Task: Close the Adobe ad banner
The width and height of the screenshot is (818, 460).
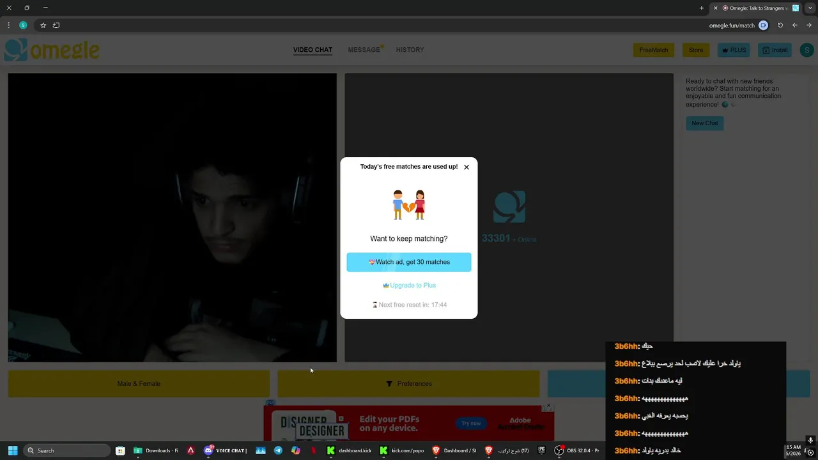Action: [548, 406]
